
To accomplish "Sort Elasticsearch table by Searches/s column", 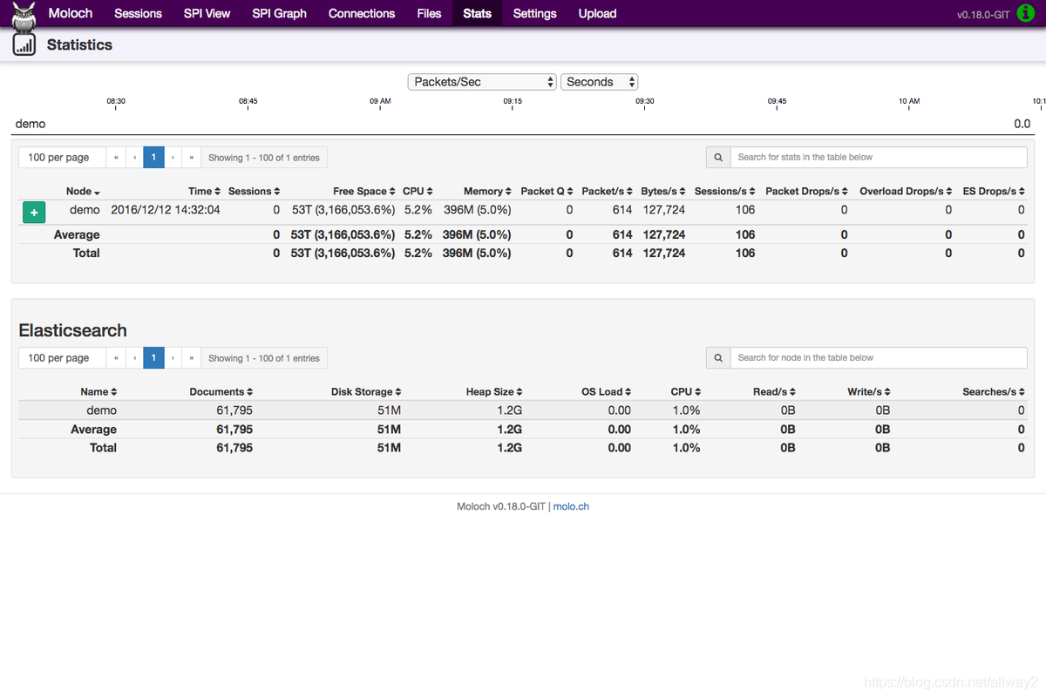I will 994,392.
